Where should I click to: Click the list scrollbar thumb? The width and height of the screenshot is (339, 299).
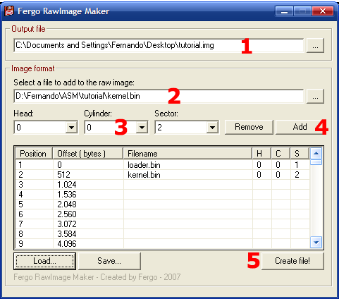(316, 162)
